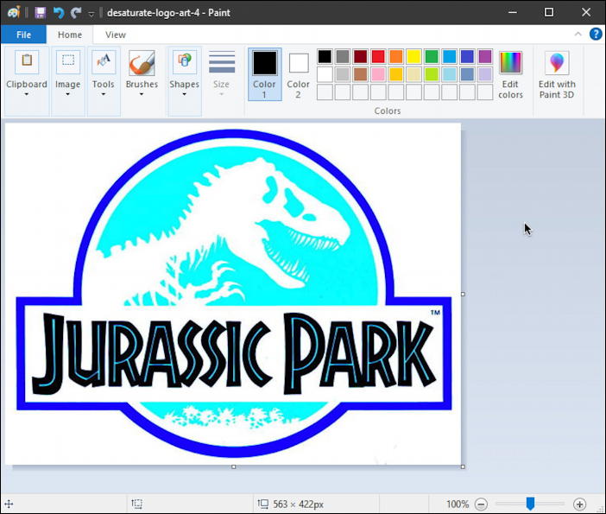Pick the green color swatch
Screen dimensions: 606x514
pyautogui.click(x=432, y=56)
